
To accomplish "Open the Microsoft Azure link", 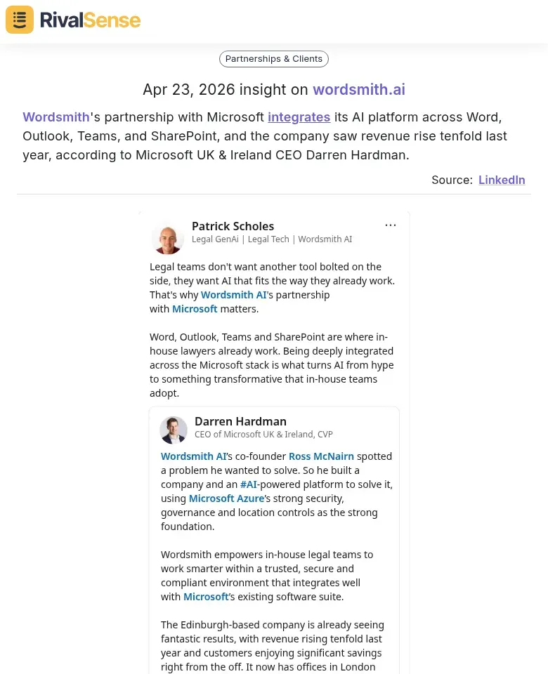I will (x=226, y=498).
